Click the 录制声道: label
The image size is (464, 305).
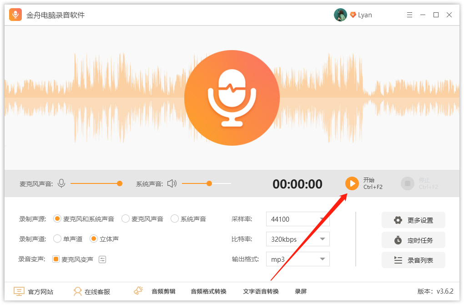[x=33, y=239]
